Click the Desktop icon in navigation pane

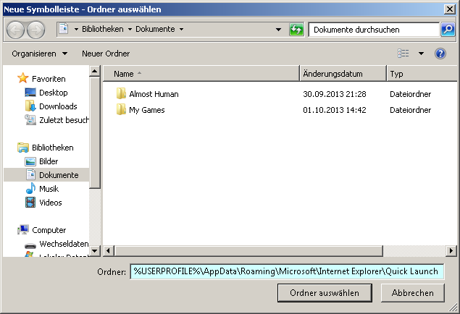pos(30,93)
